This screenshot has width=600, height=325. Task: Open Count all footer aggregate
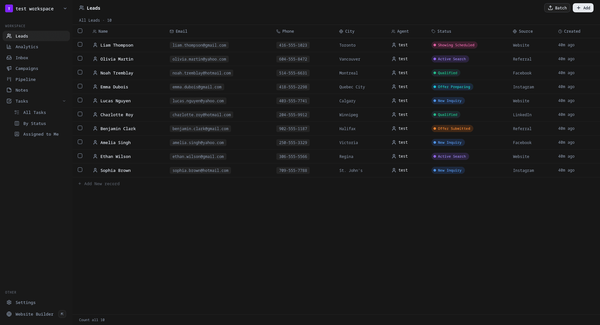pyautogui.click(x=92, y=320)
